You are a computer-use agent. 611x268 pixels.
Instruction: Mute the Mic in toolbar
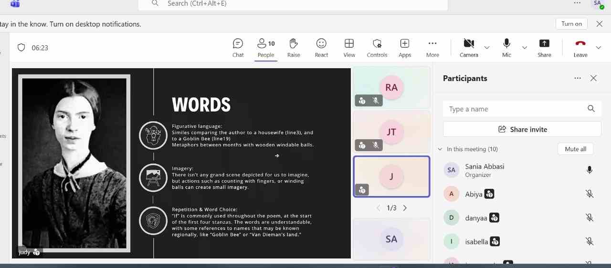pos(506,48)
